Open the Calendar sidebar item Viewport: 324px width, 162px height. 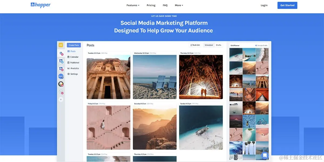tap(73, 57)
